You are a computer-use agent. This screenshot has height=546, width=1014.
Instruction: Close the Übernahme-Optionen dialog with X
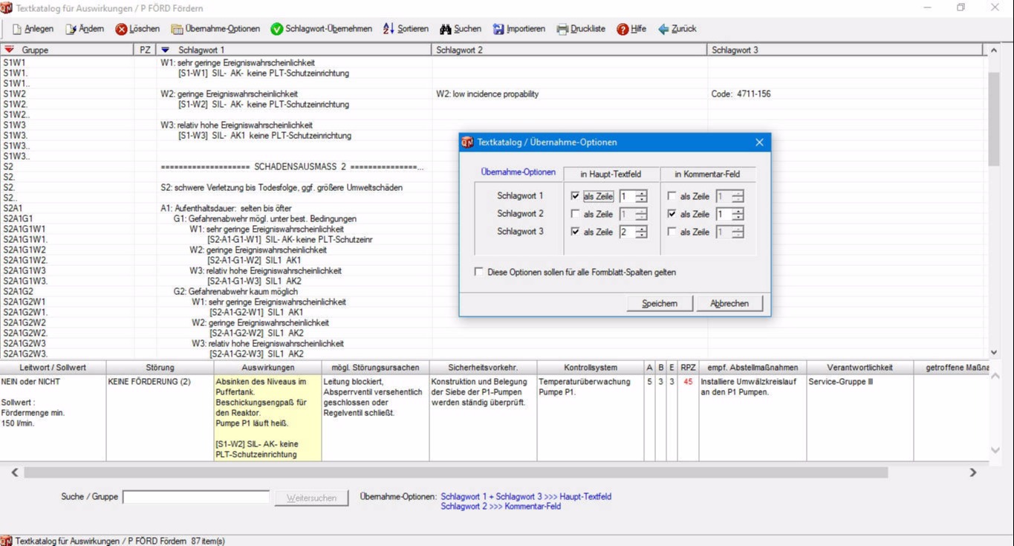(759, 142)
